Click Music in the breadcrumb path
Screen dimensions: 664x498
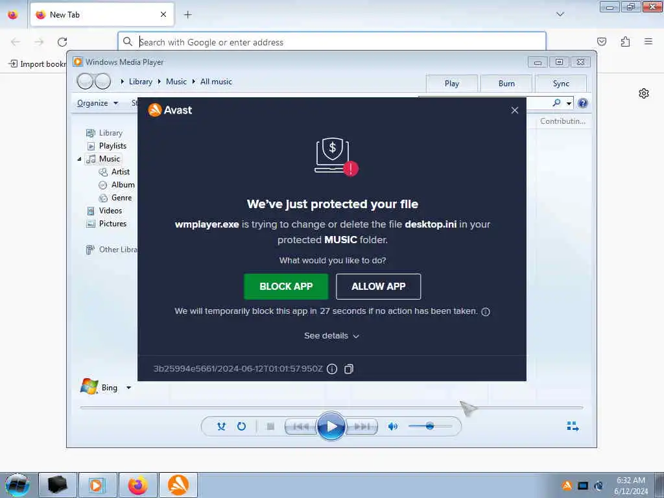[176, 82]
